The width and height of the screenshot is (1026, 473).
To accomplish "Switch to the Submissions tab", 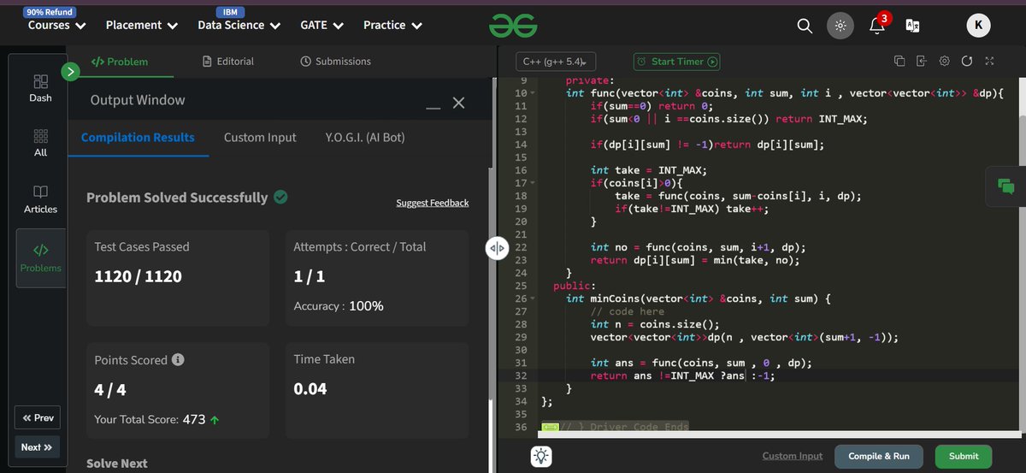I will pos(336,62).
